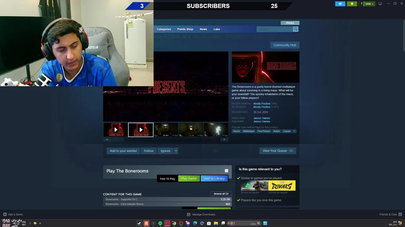Open the News store menu
Screen dimensions: 405x227
(x=203, y=29)
